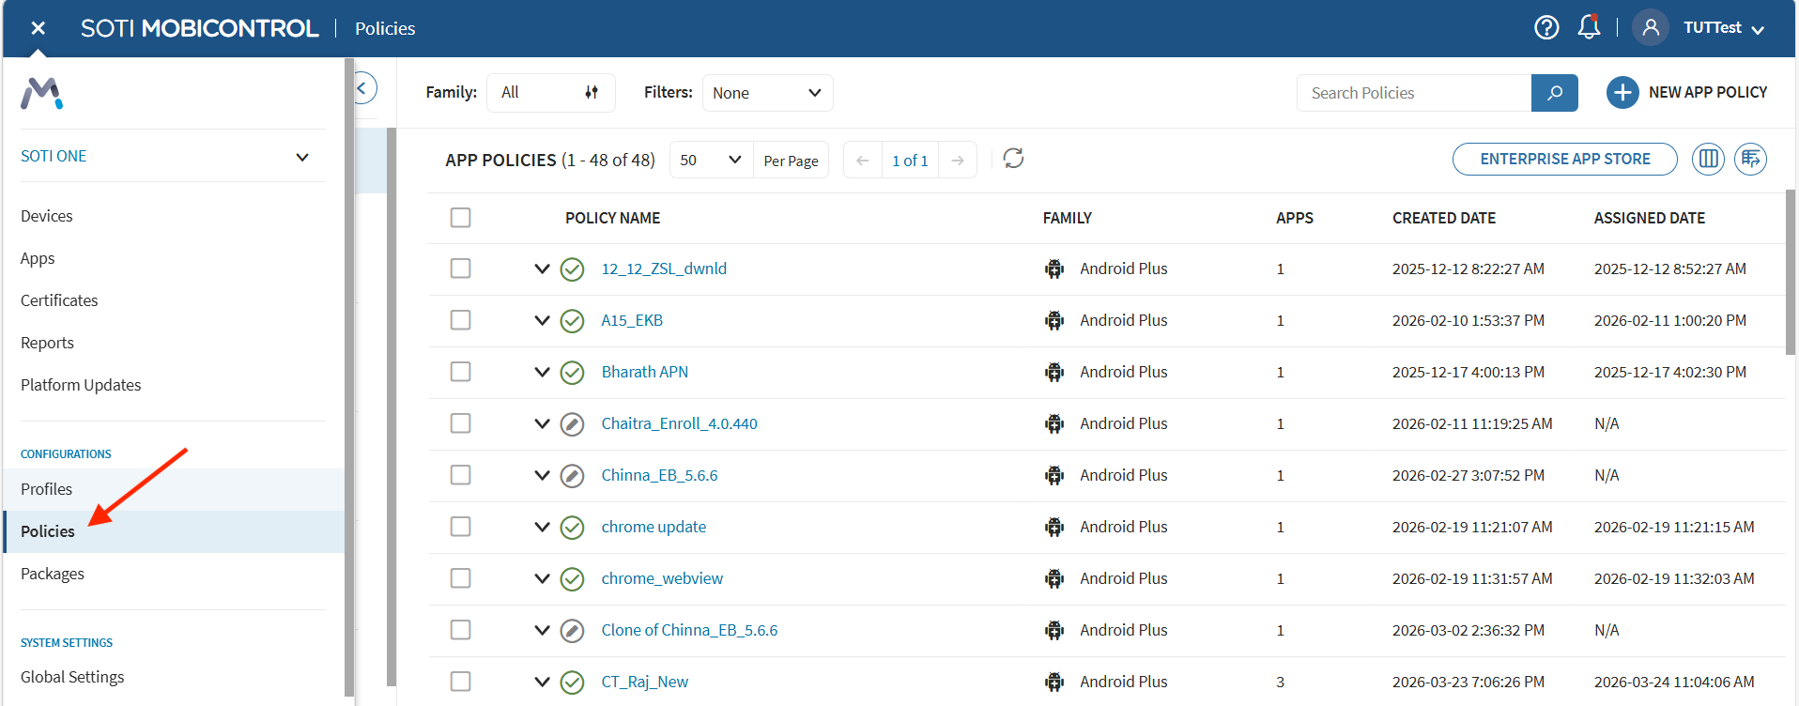Viewport: 1799px width, 706px height.
Task: Open the Filters dropdown set to None
Action: pyautogui.click(x=766, y=93)
